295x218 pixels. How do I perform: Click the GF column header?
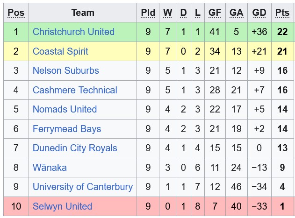215,13
